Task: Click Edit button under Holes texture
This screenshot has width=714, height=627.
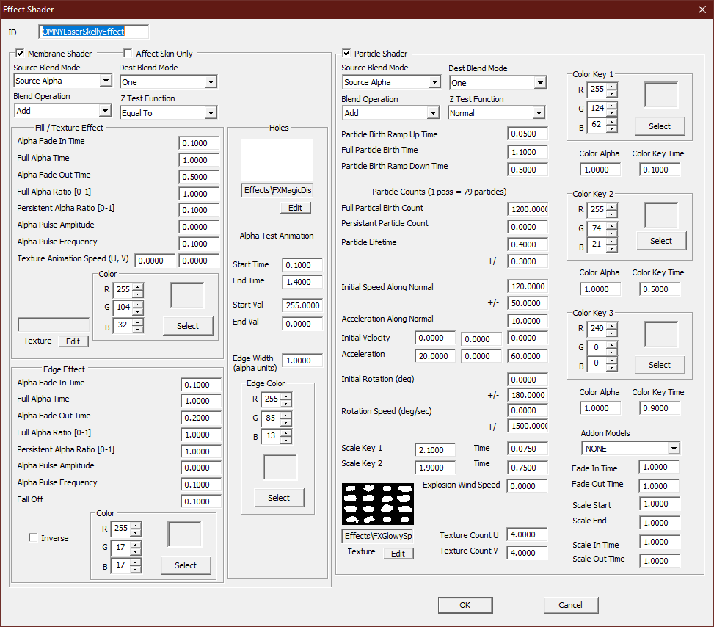Action: (294, 208)
